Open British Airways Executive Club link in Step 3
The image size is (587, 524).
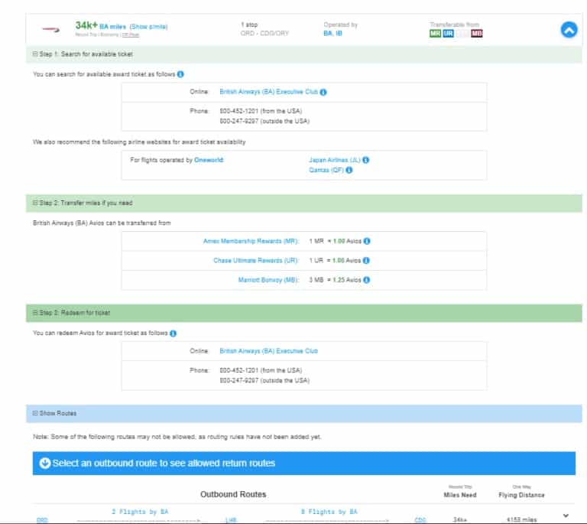(x=268, y=351)
